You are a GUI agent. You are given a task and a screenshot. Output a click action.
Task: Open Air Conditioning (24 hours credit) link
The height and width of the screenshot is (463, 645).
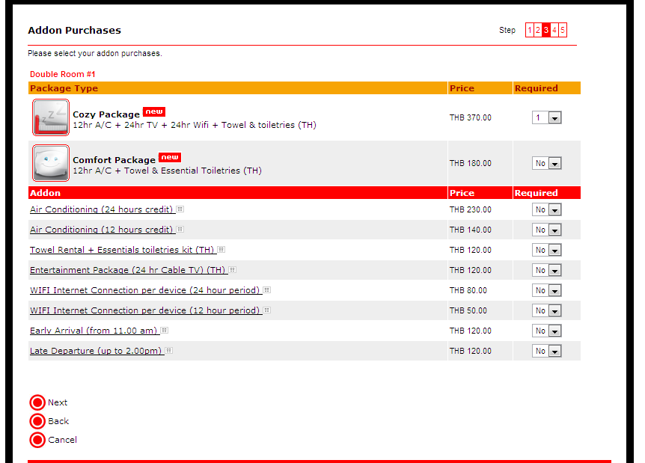click(x=101, y=209)
